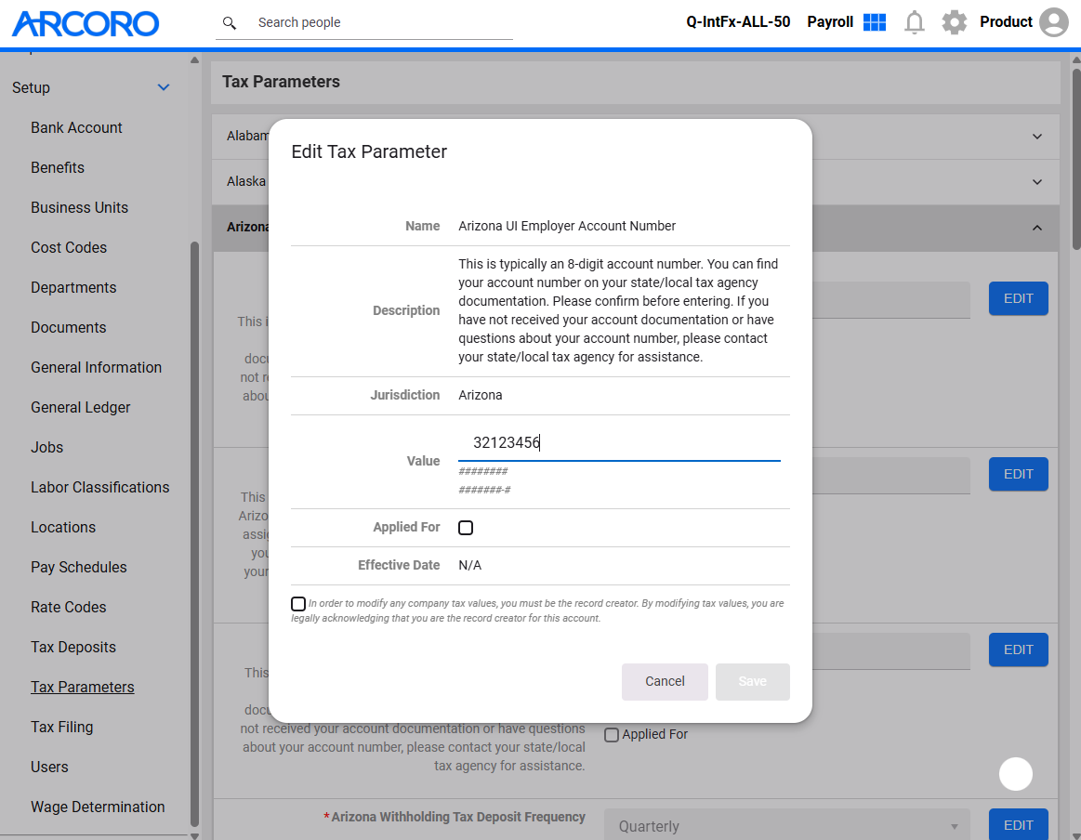Toggle the Applied For checkbox behind dialog
This screenshot has height=840, width=1081.
(x=611, y=735)
